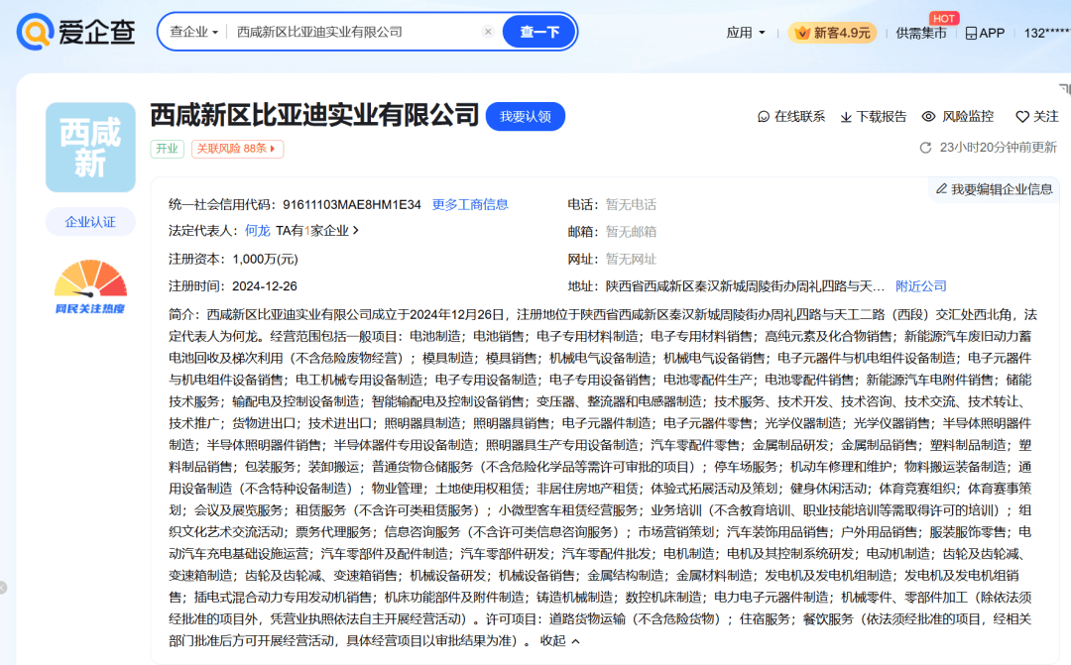Click registration date 2024-12-26
The height and width of the screenshot is (665, 1071).
(265, 286)
